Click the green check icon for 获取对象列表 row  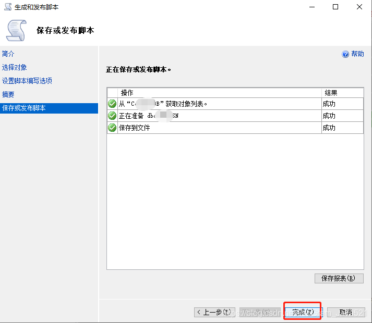point(112,104)
